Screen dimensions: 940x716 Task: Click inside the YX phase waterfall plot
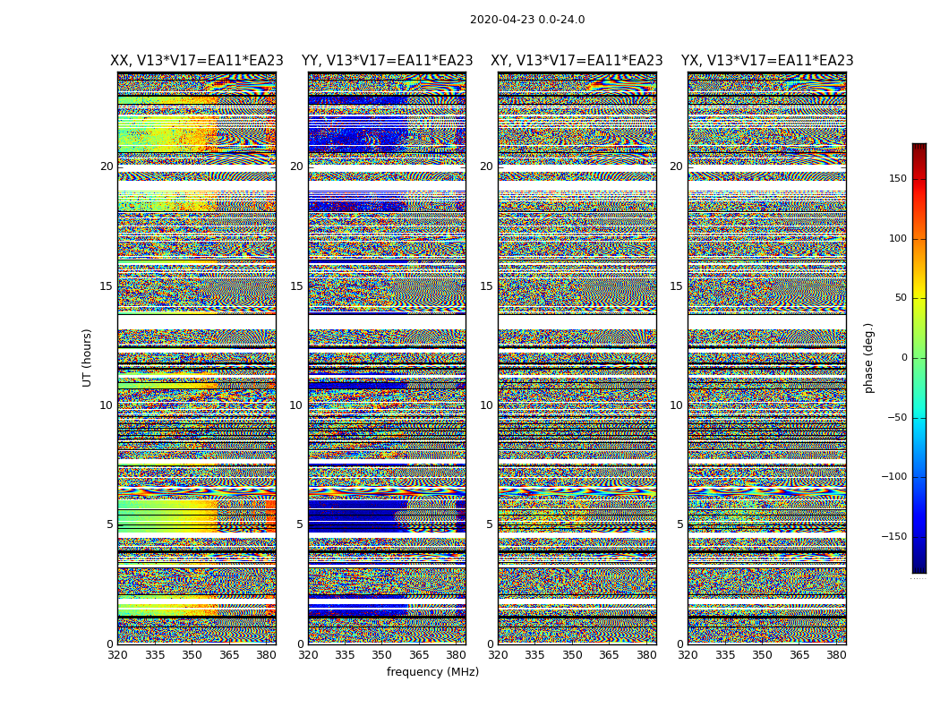[x=767, y=358]
